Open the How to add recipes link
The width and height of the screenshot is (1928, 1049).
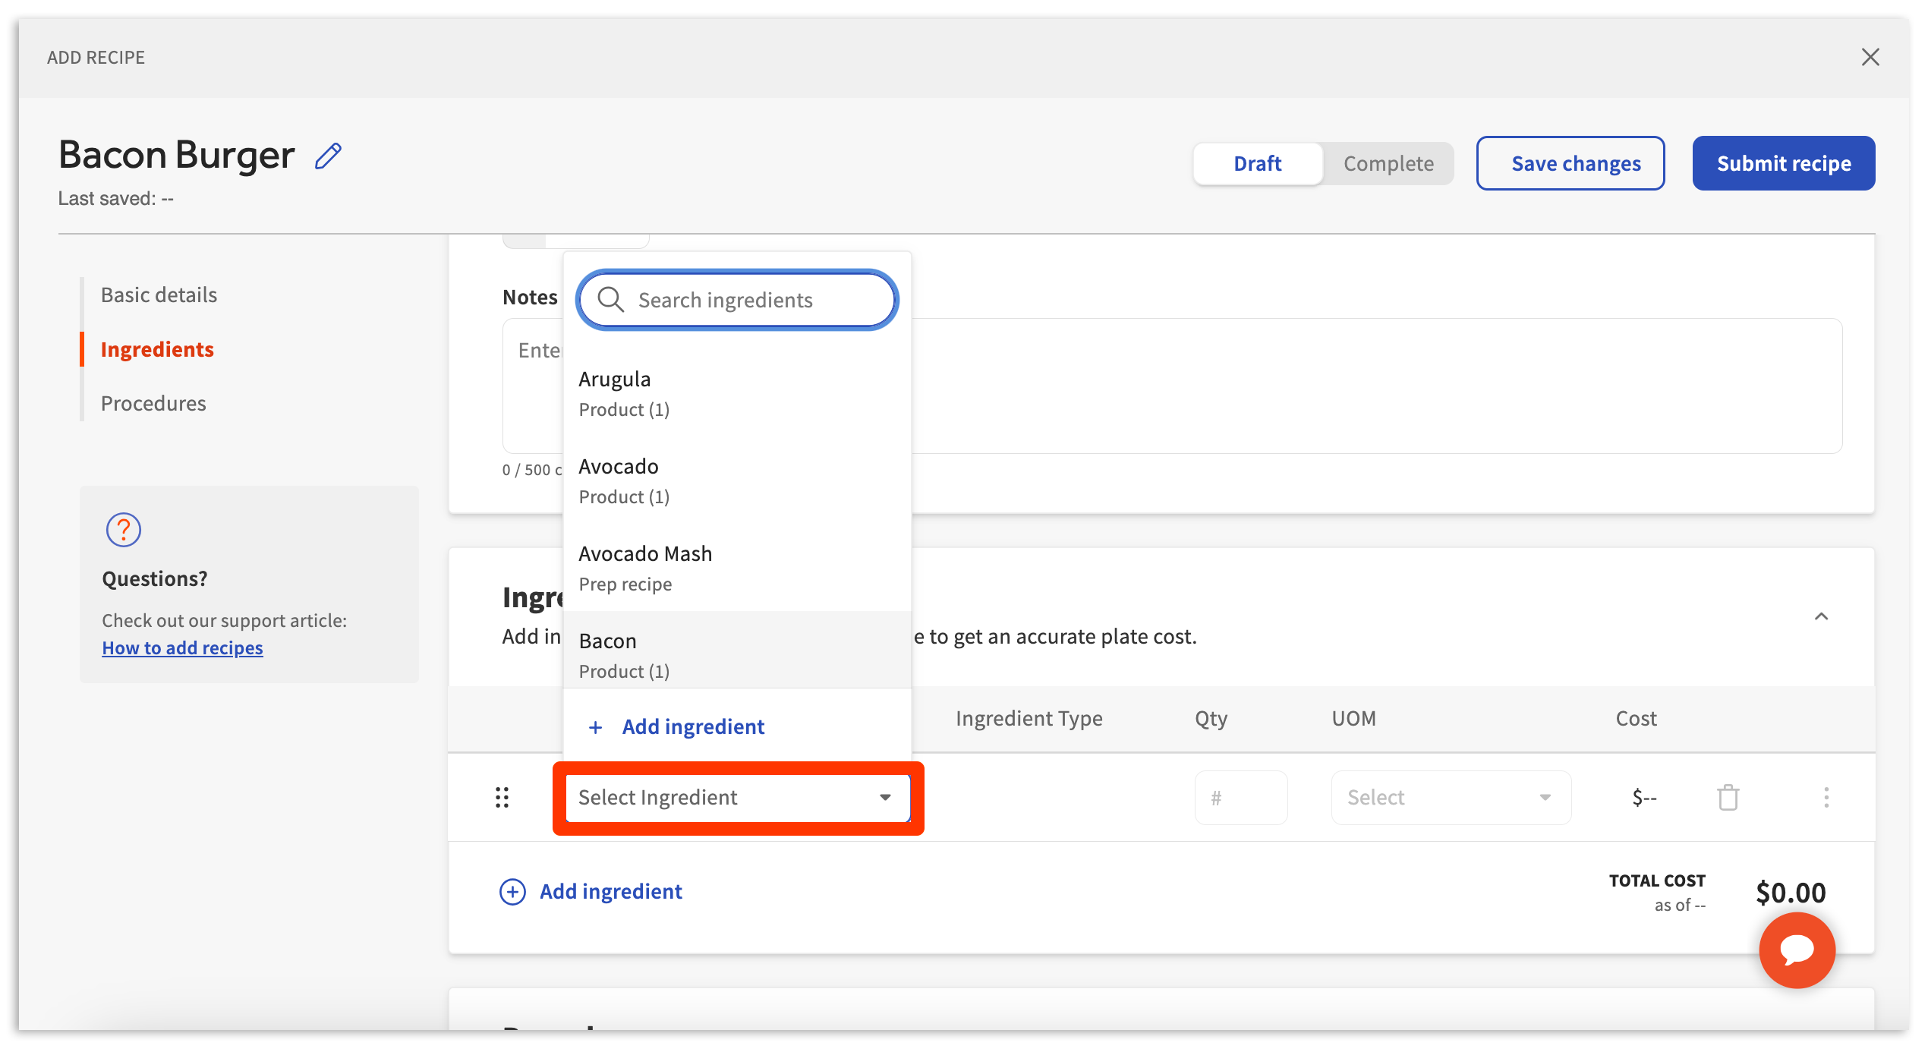coord(182,647)
